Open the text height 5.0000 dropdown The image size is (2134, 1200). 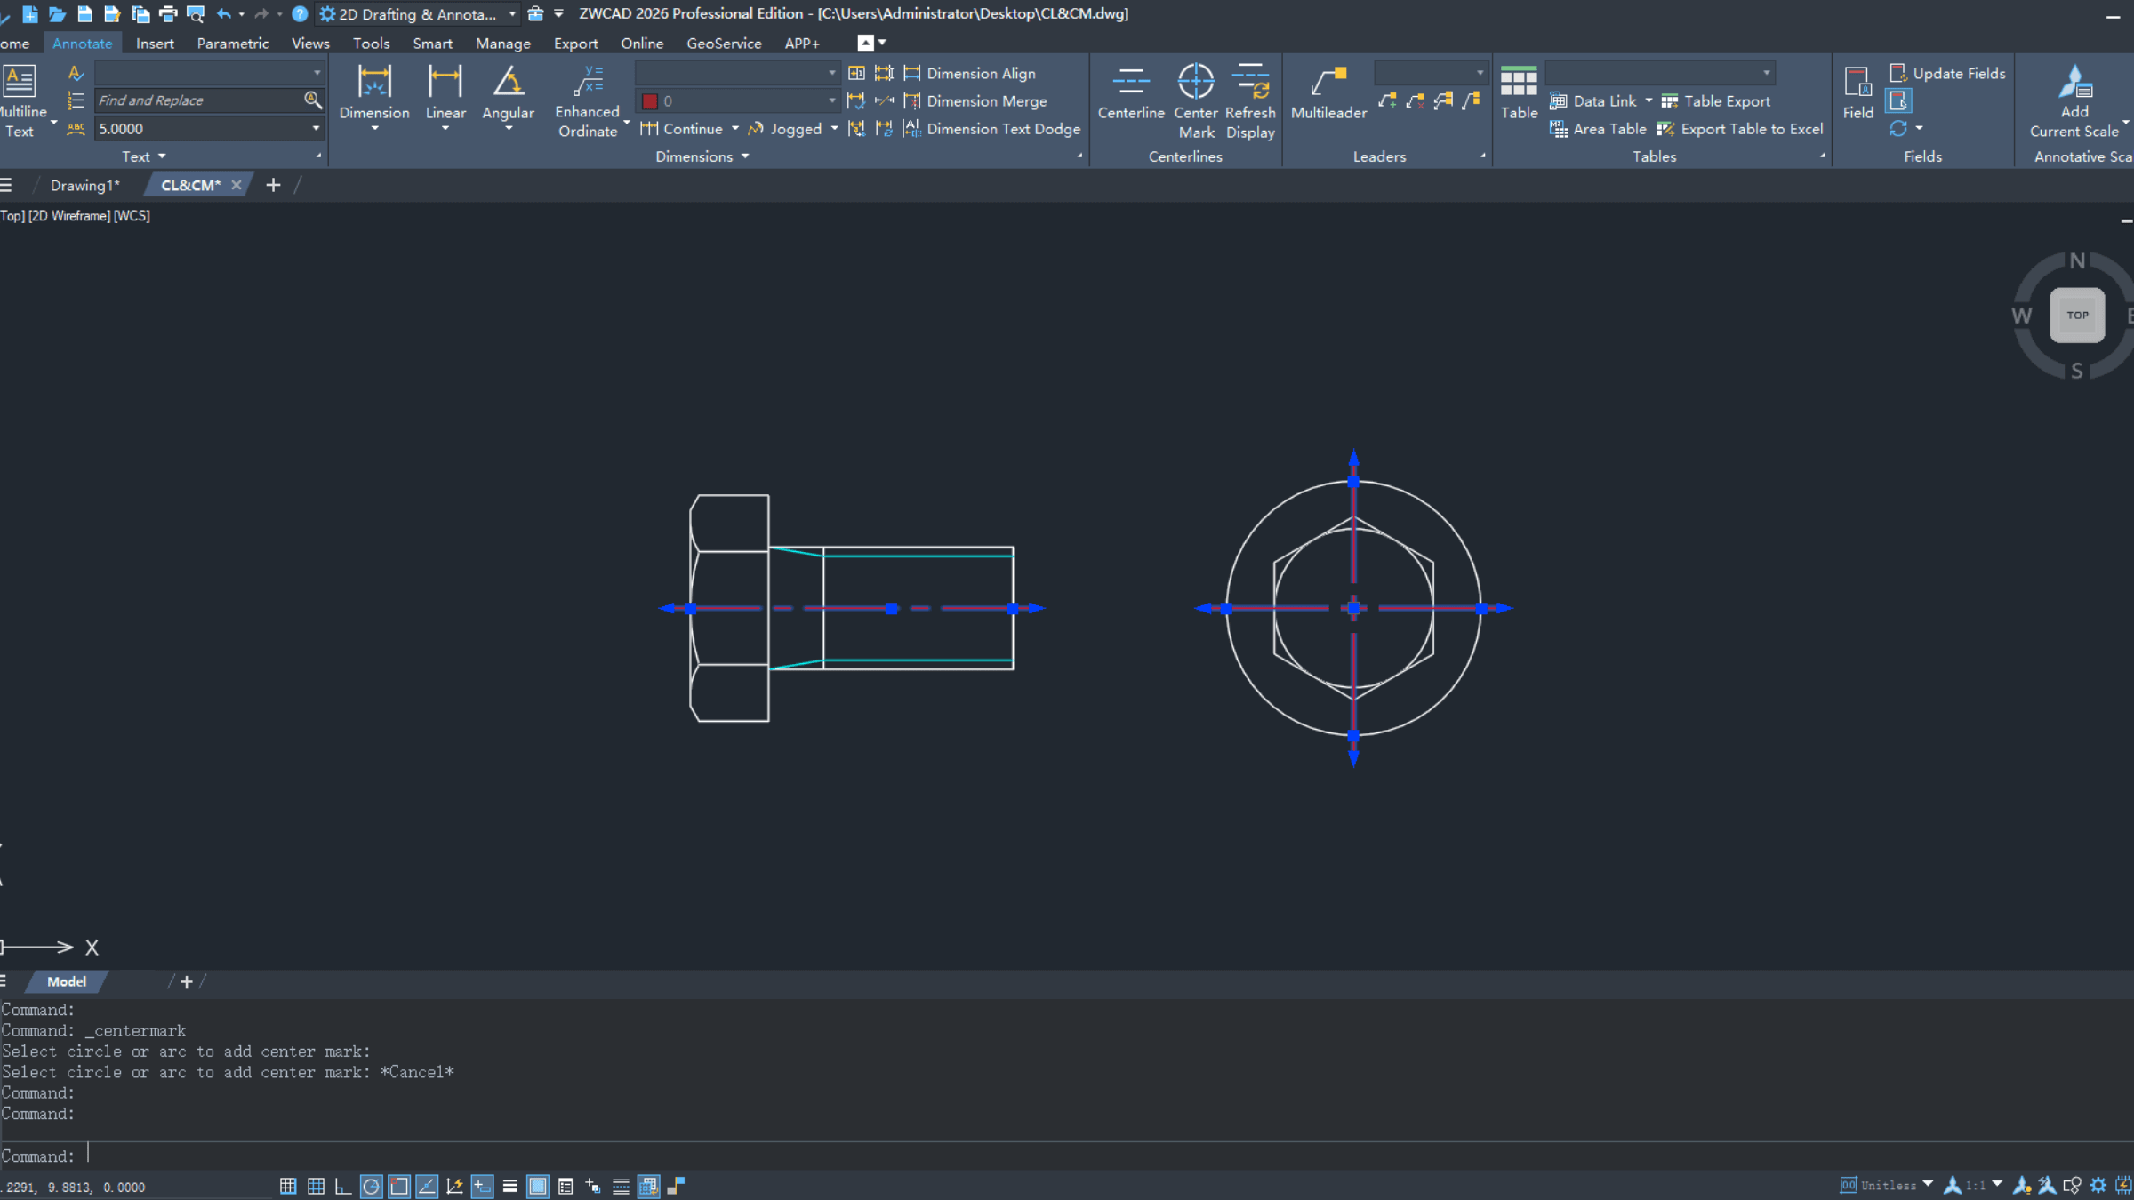click(x=316, y=129)
